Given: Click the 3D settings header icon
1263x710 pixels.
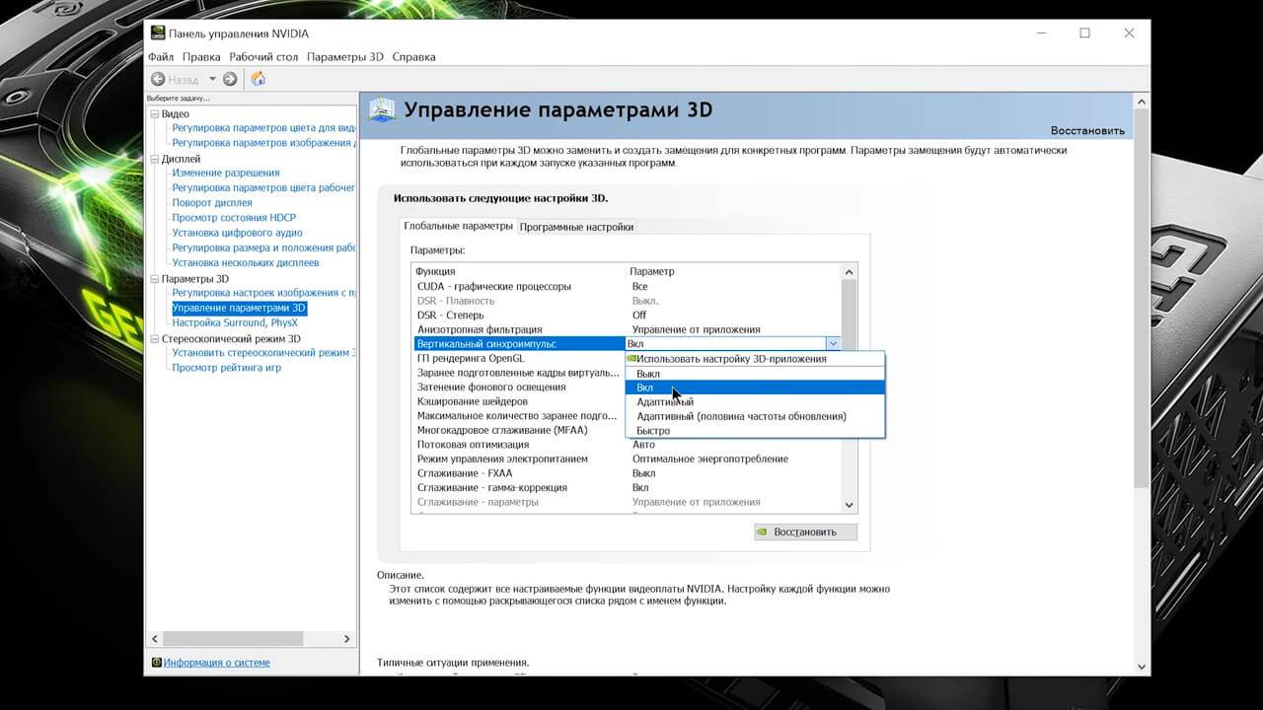Looking at the screenshot, I should click(x=382, y=109).
